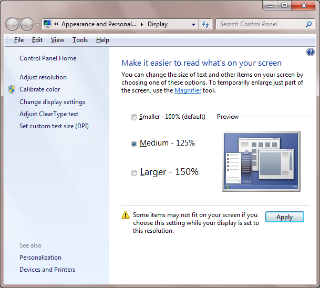Open Devices and Printers link
Image resolution: width=320 pixels, height=288 pixels.
point(47,270)
